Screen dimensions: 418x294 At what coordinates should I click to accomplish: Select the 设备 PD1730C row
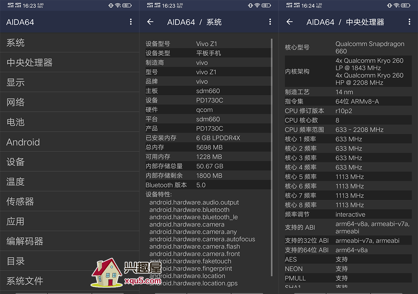208,100
